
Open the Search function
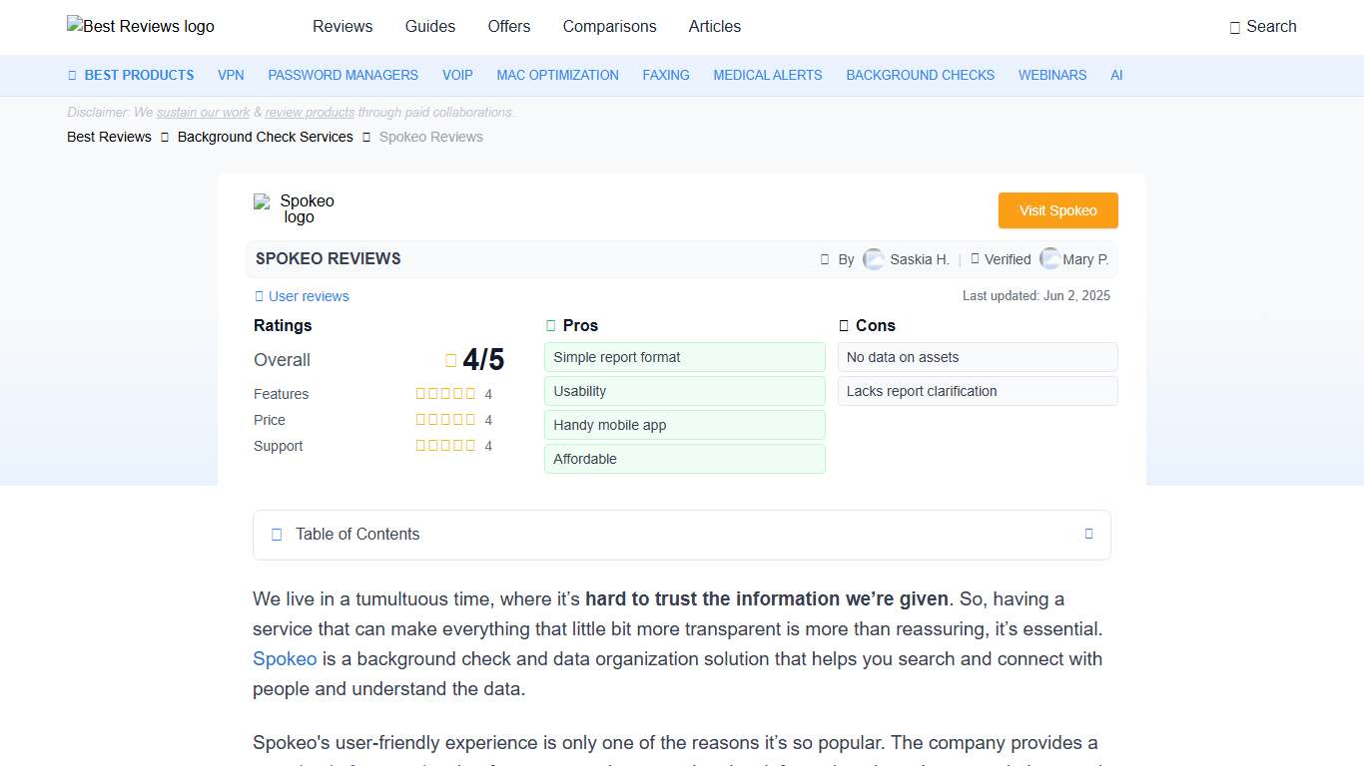point(1262,27)
